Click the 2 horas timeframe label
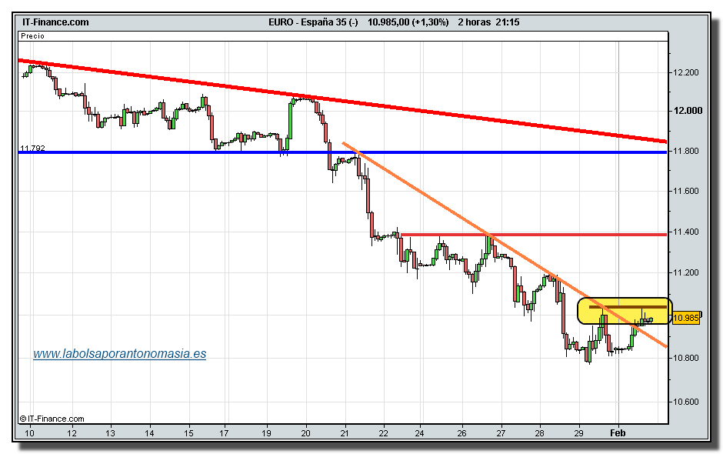723x454 pixels. [x=474, y=22]
